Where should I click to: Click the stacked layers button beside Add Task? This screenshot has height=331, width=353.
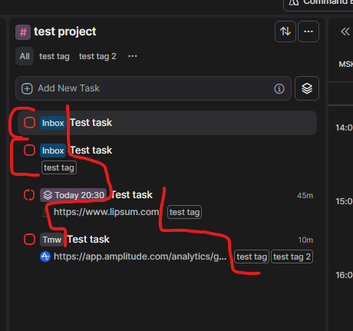307,88
